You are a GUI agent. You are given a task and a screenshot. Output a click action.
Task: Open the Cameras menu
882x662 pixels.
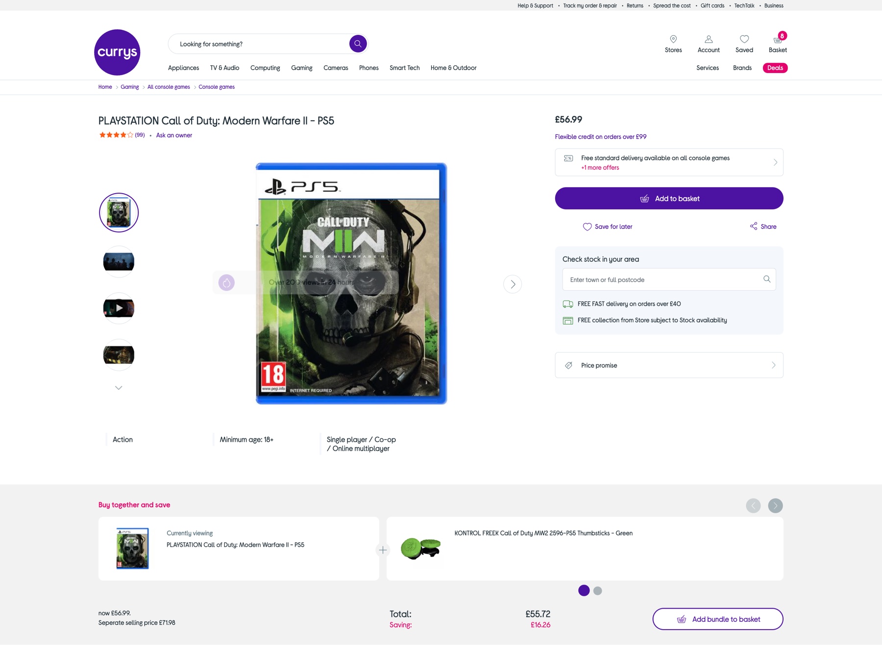336,68
